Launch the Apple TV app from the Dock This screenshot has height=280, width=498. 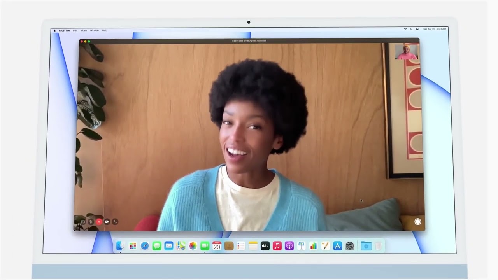coord(265,246)
